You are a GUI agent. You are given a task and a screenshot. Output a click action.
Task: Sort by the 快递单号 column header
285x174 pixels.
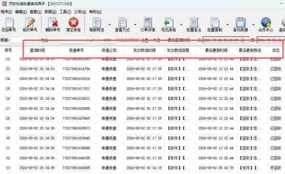tap(76, 50)
